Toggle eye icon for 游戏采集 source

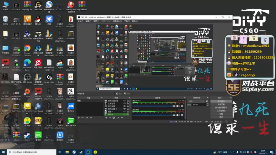[x=125, y=106]
